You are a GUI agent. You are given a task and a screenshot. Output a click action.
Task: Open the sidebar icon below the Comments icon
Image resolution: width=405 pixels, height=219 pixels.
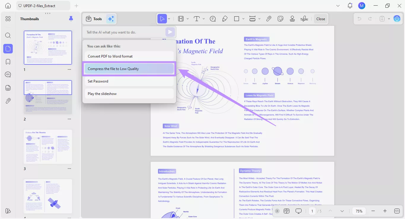pyautogui.click(x=8, y=88)
